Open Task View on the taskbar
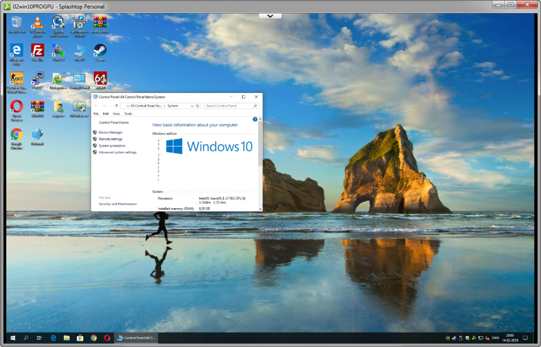 tap(39, 338)
